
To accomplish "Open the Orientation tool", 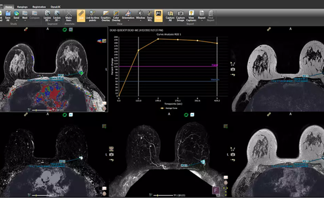I will [x=128, y=13].
